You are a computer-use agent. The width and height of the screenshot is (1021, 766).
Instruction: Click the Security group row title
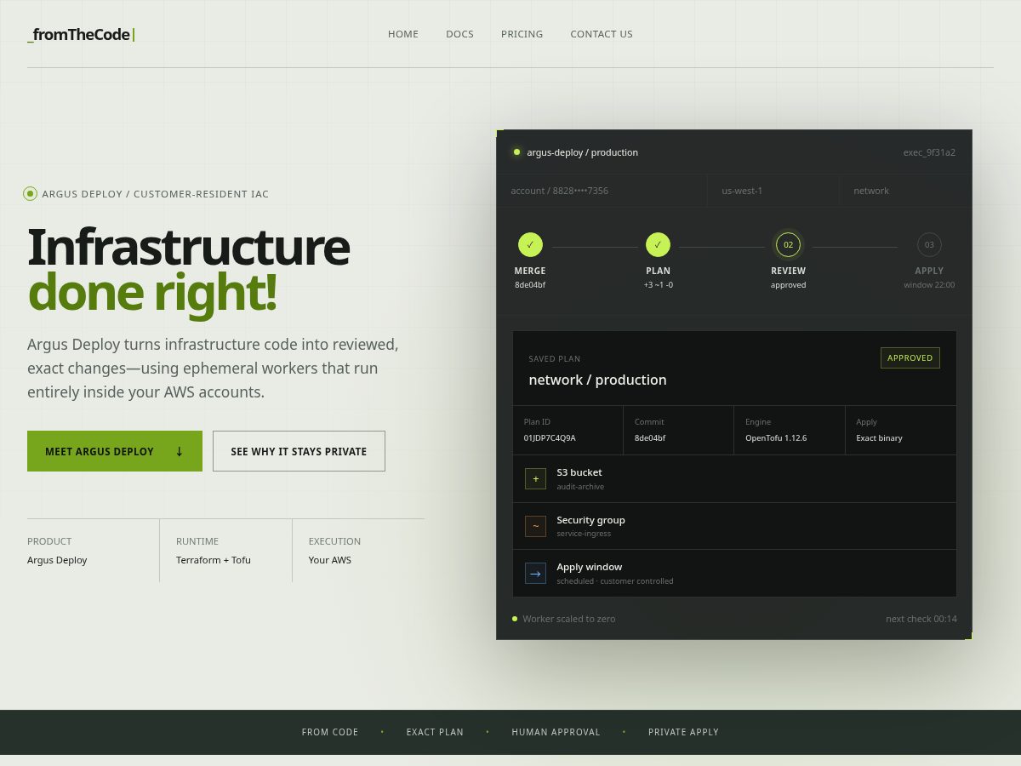click(x=590, y=520)
